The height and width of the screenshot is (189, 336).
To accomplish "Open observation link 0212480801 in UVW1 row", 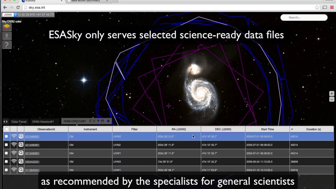I will 32,153.
